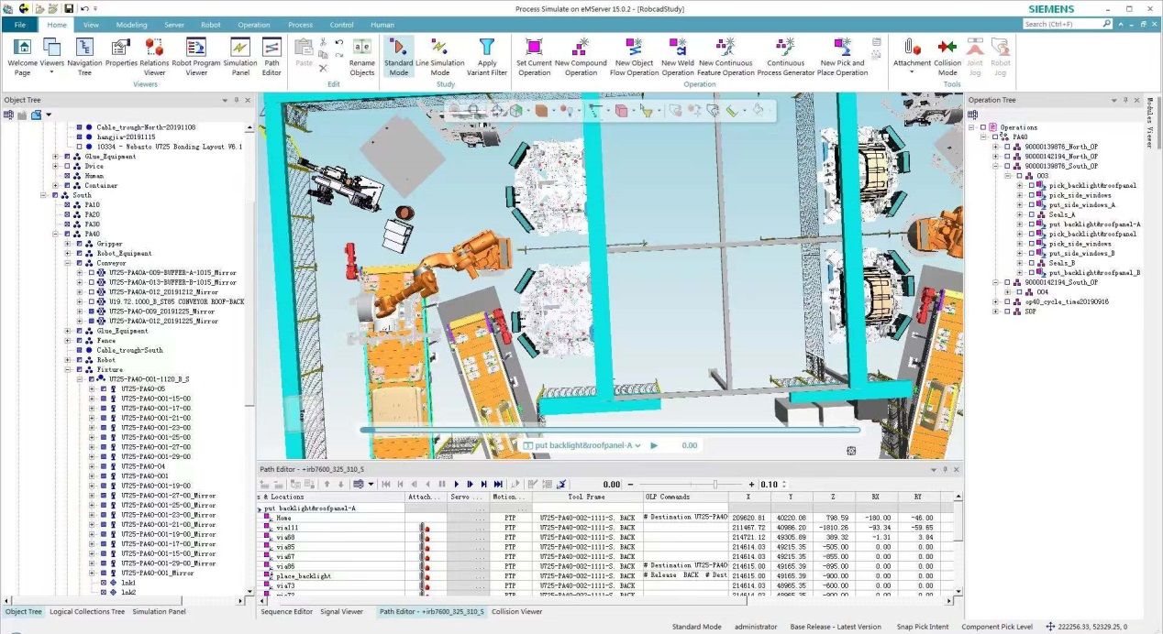1163x634 pixels.
Task: Switch to Standard Mode
Action: pyautogui.click(x=399, y=57)
